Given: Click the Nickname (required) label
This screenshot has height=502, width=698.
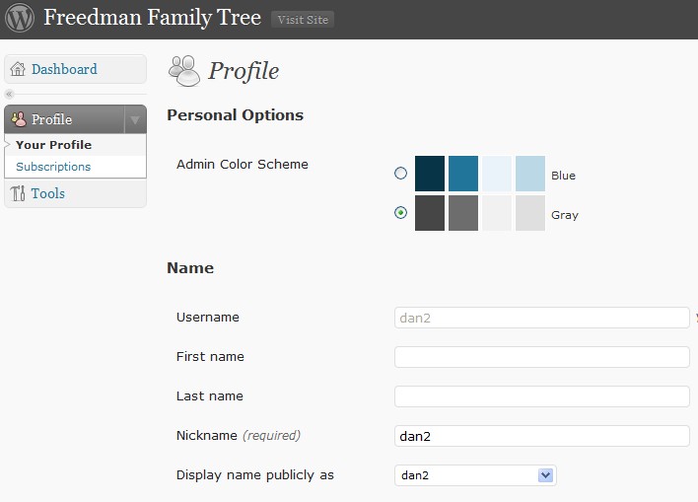Looking at the screenshot, I should point(239,436).
